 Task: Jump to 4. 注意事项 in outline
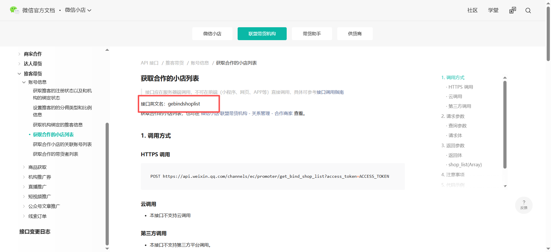[x=453, y=175]
